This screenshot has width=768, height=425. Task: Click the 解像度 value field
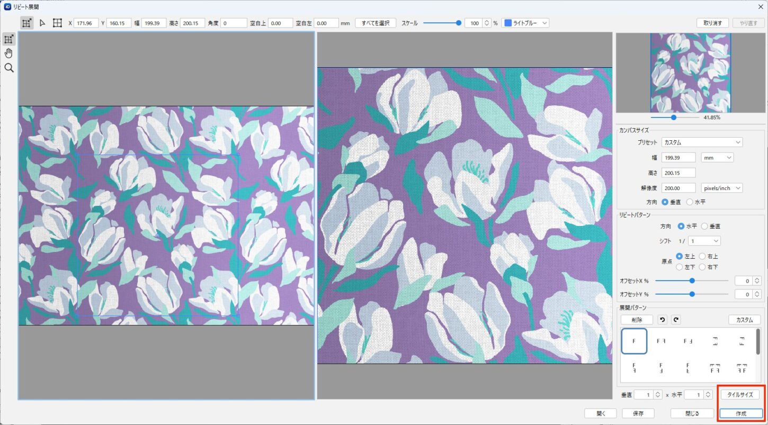pyautogui.click(x=678, y=188)
